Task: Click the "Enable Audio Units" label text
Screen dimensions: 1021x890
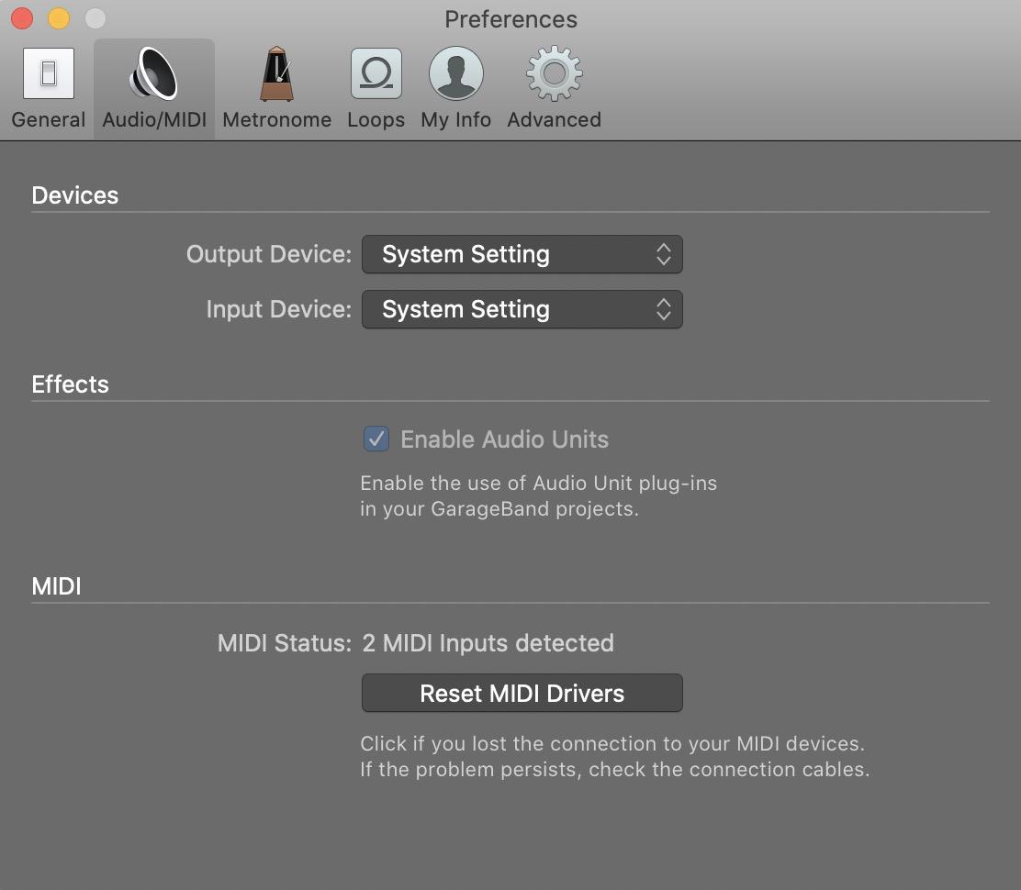Action: 504,439
